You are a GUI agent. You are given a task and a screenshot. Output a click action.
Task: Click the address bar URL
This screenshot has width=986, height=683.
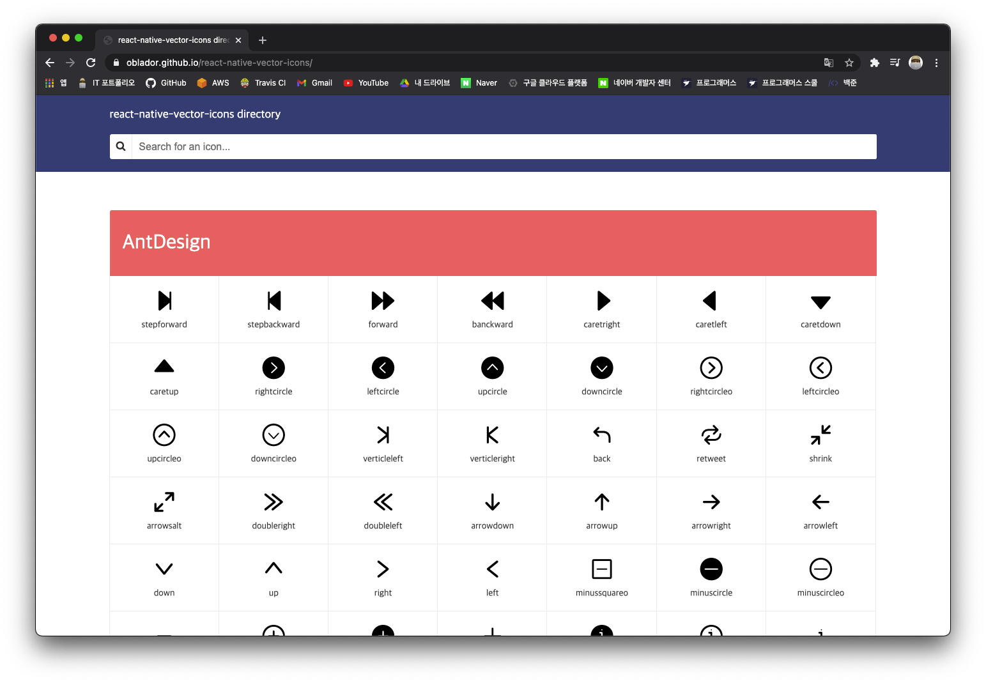[x=219, y=63]
